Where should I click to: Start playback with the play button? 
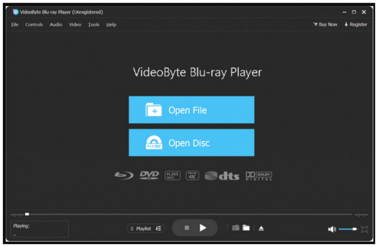pyautogui.click(x=202, y=228)
